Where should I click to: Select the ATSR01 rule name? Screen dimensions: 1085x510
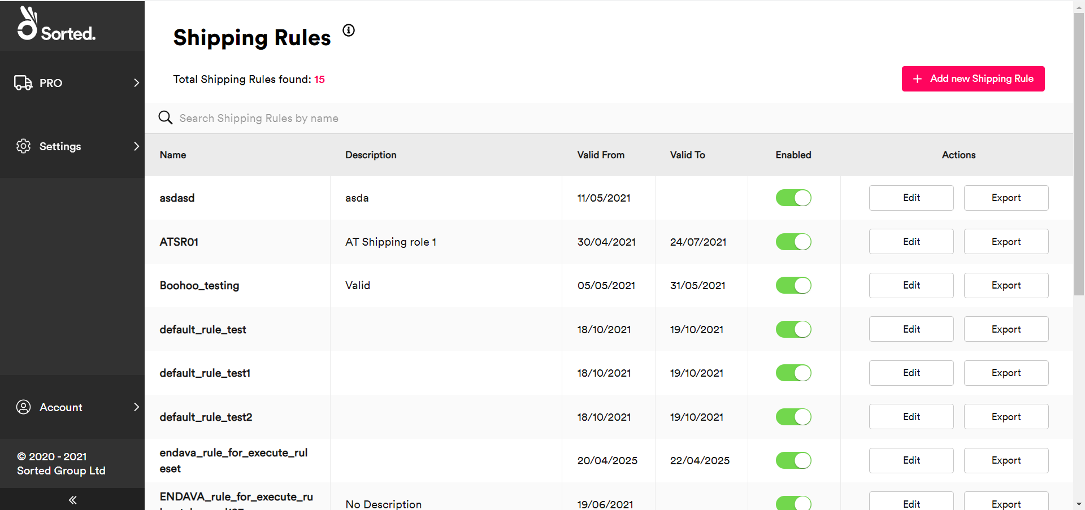[179, 242]
